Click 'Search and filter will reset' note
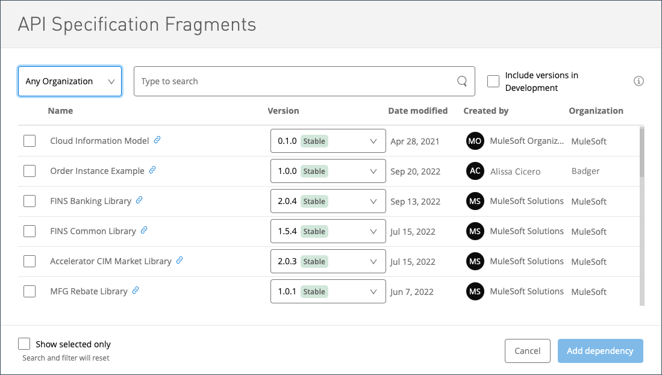The image size is (662, 375). click(66, 358)
